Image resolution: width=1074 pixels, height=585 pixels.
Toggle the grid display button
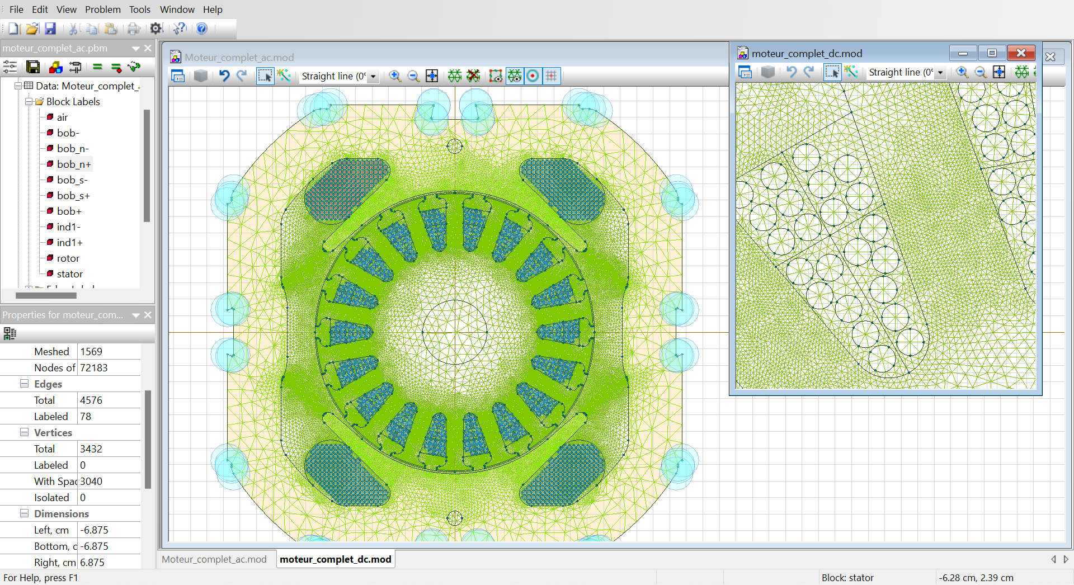pyautogui.click(x=552, y=76)
